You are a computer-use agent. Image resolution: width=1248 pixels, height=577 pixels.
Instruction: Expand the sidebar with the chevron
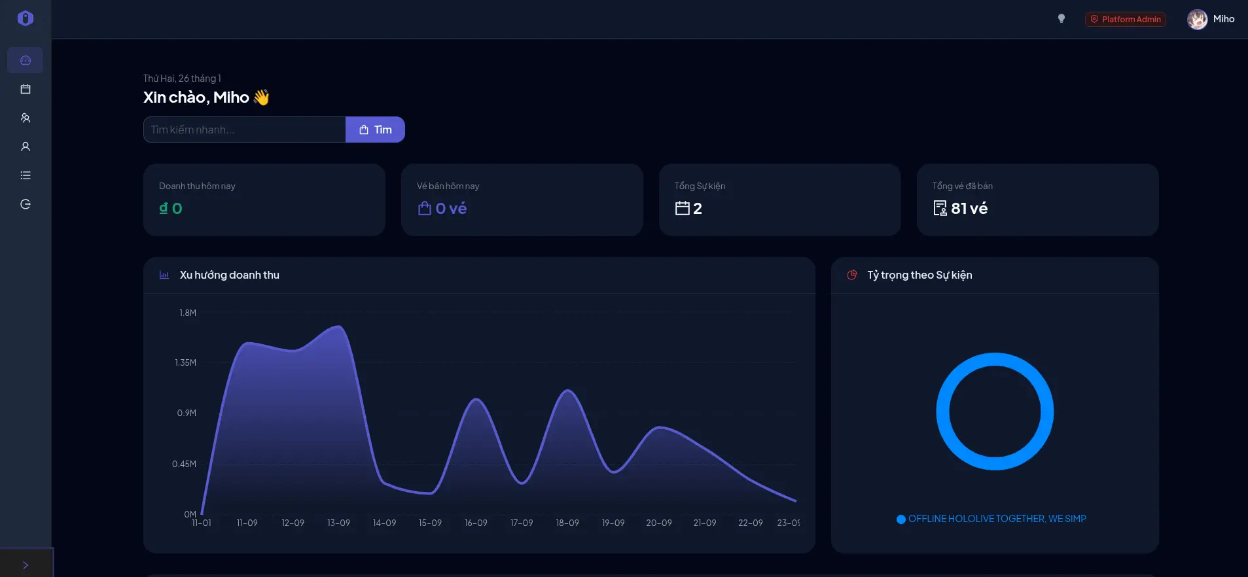coord(26,565)
